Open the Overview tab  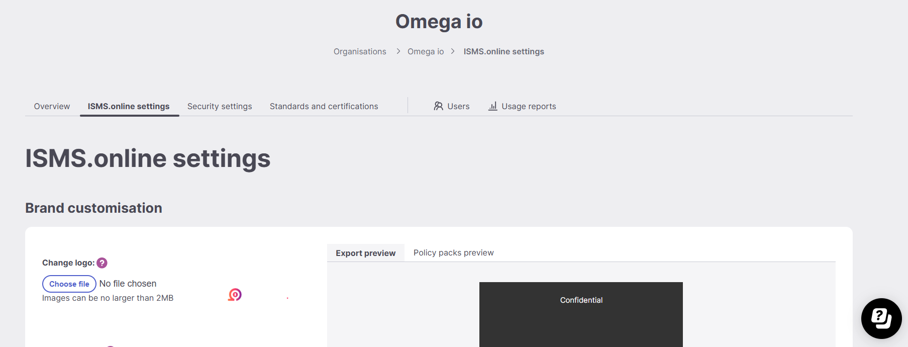click(x=52, y=106)
